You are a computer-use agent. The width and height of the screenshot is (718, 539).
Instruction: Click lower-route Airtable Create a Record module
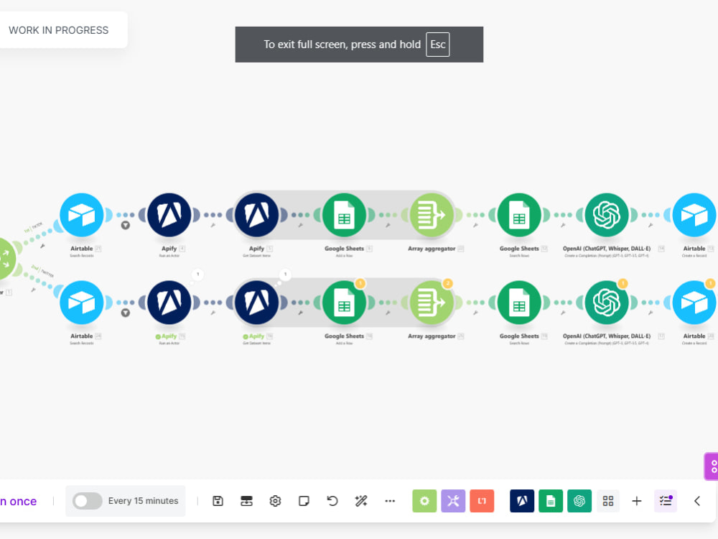(x=694, y=303)
